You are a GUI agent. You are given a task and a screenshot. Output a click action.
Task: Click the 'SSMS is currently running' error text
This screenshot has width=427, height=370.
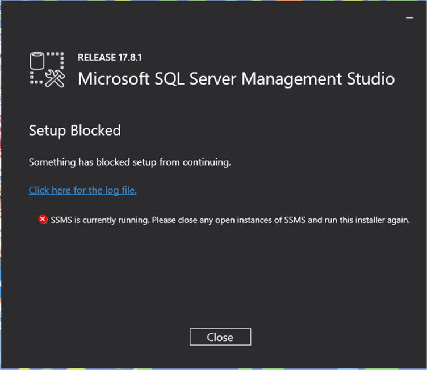point(230,220)
